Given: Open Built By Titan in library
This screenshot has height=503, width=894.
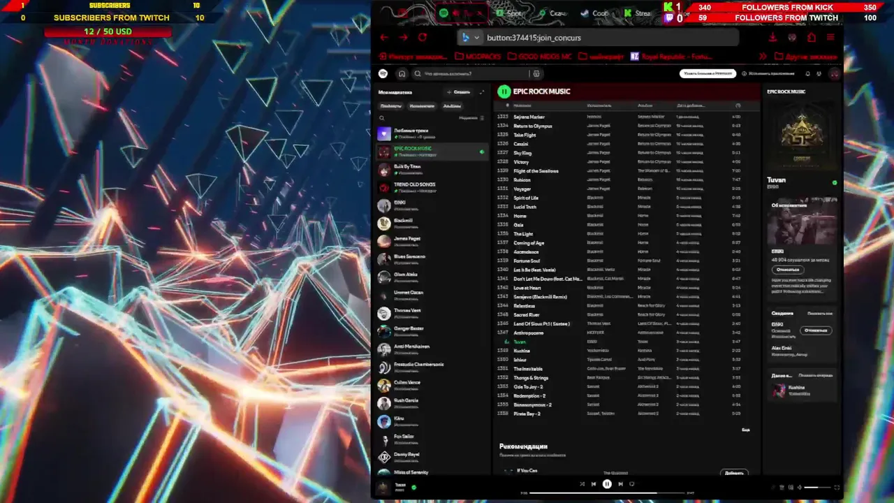Looking at the screenshot, I should pos(432,170).
